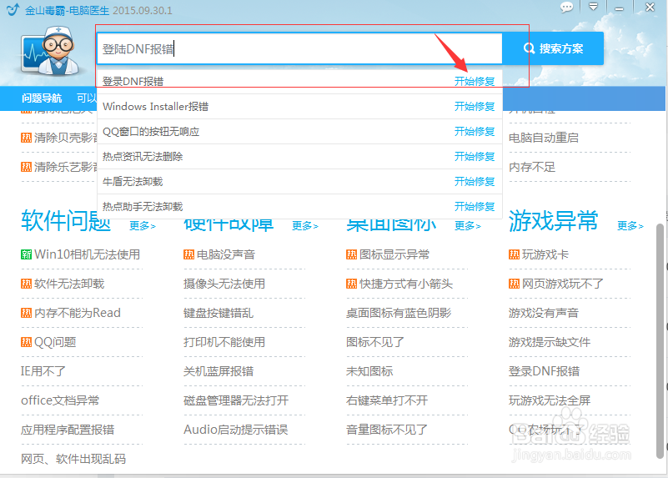Click the hot badge beside 软件无法卸载
This screenshot has width=668, height=478.
26,284
